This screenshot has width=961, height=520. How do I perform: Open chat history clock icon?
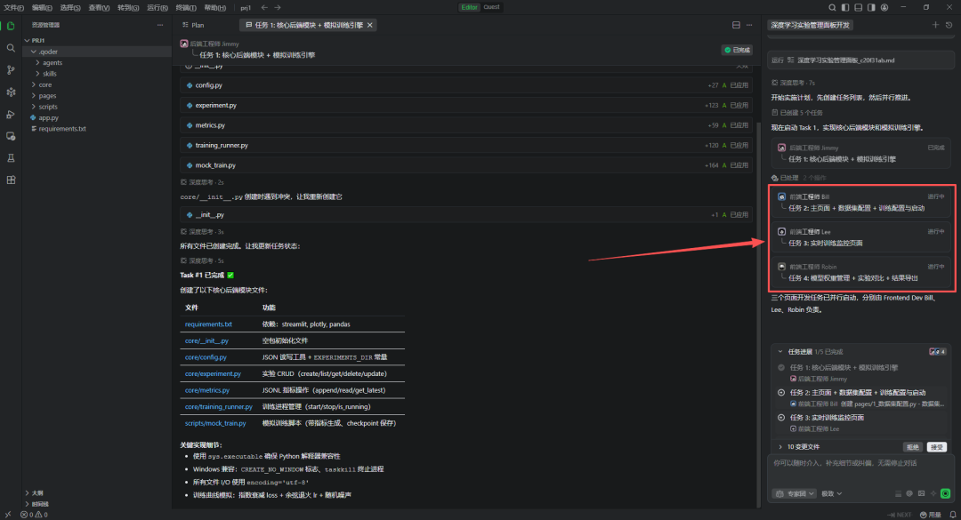pyautogui.click(x=949, y=25)
